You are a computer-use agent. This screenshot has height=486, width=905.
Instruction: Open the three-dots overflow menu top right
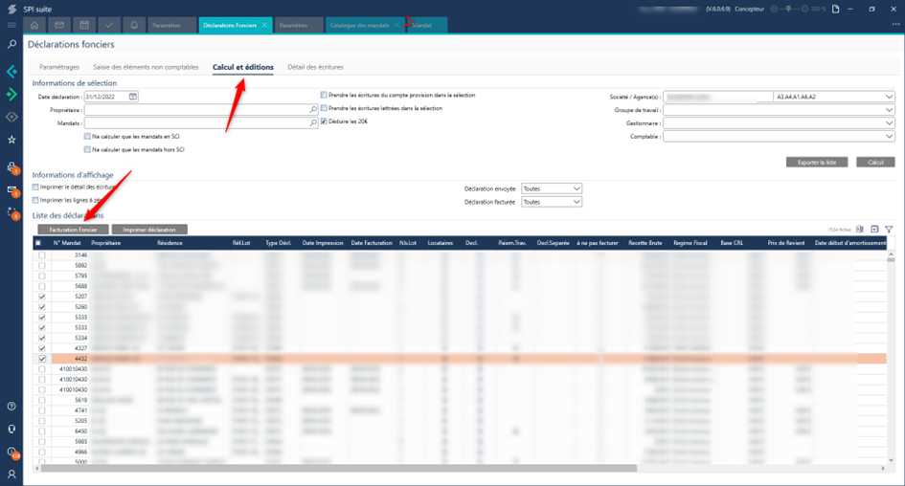pos(895,25)
